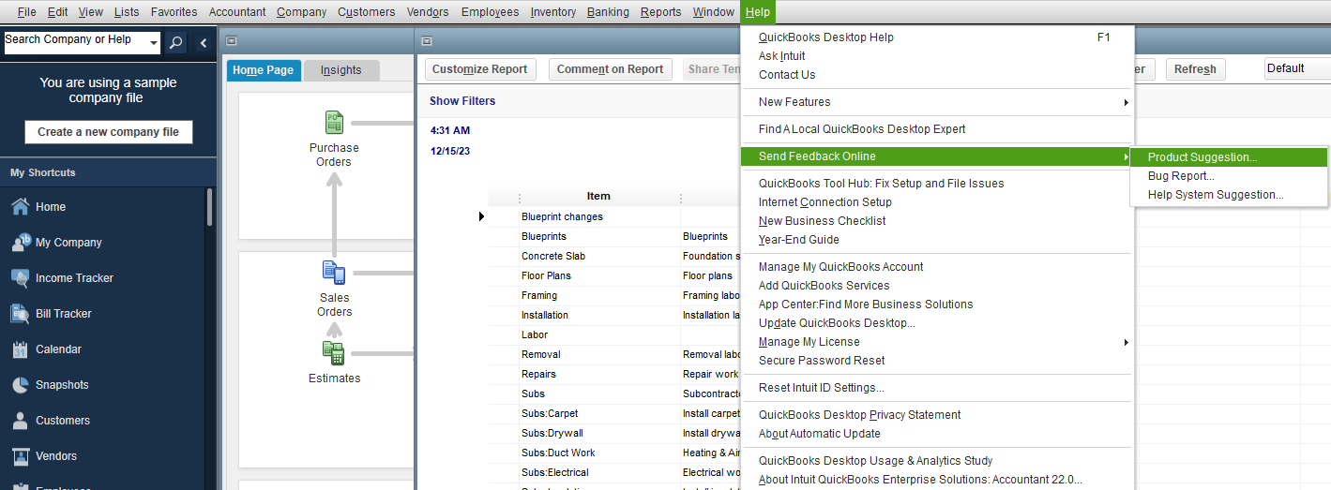Viewport: 1331px width, 490px height.
Task: Open the Customers shortcut icon
Action: click(x=20, y=420)
